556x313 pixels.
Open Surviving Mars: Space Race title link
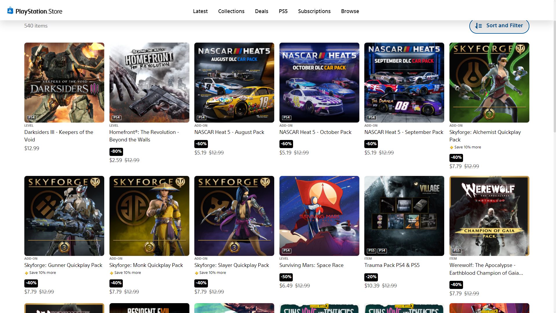click(311, 265)
